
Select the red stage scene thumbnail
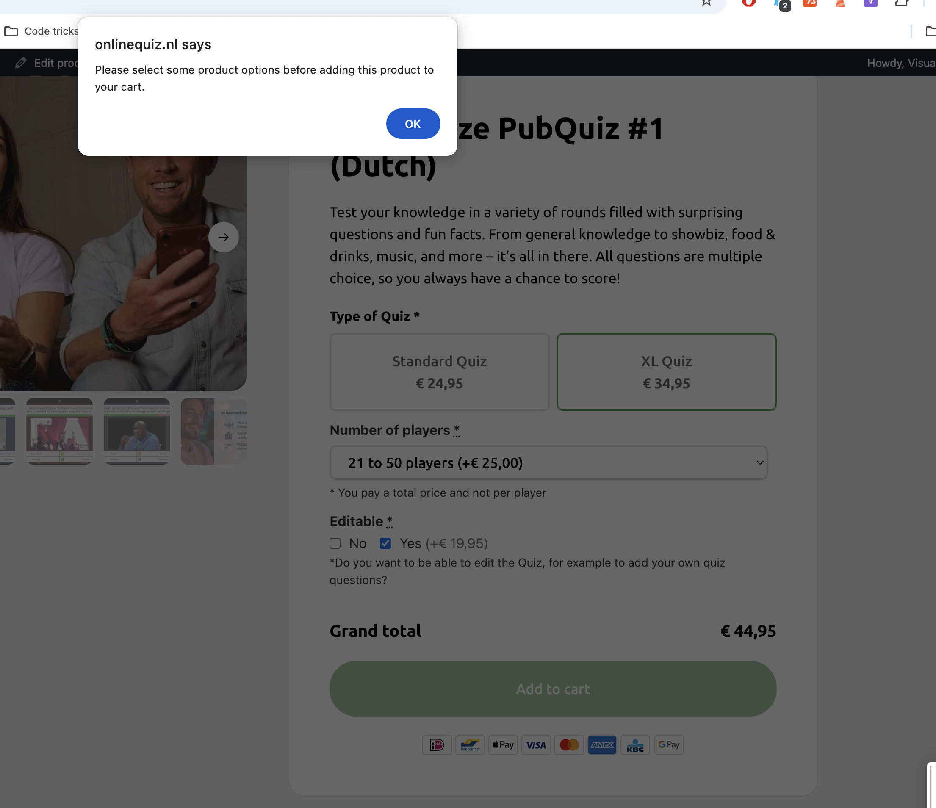pyautogui.click(x=60, y=432)
